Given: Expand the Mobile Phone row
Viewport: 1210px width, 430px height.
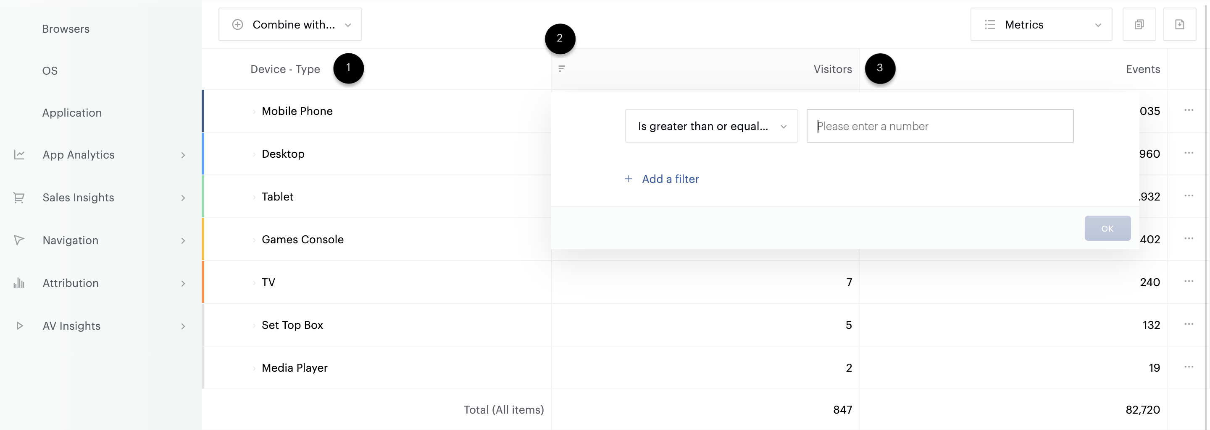Looking at the screenshot, I should pyautogui.click(x=254, y=112).
